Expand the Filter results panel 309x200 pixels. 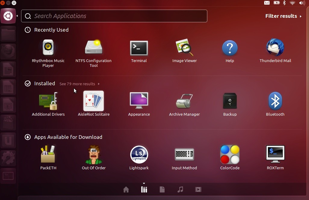283,16
